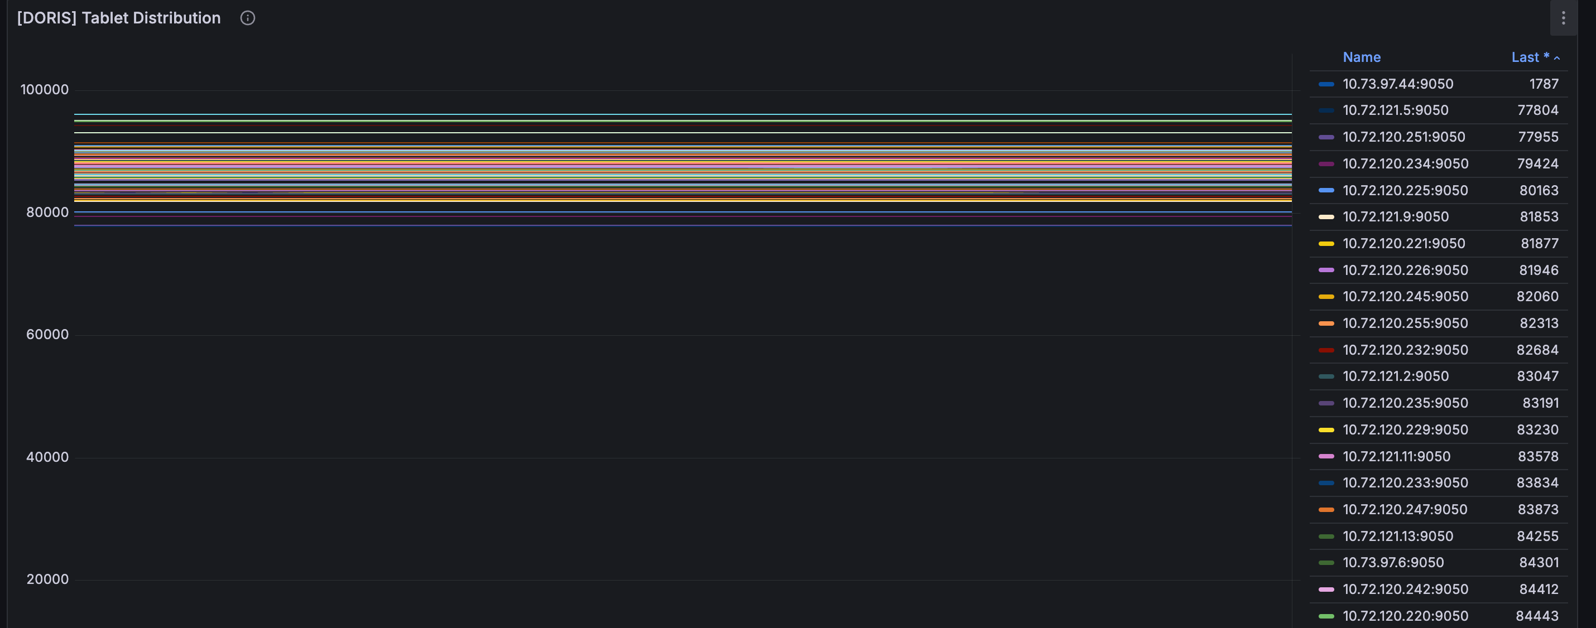Select legend entry 10.72.120.247:9050
Screen dimensions: 1596x628
[x=1405, y=509]
